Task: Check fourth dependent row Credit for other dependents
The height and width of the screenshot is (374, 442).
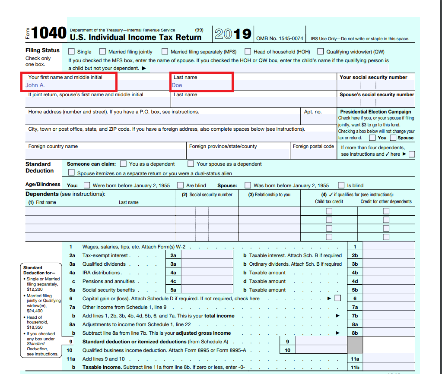Action: click(386, 237)
